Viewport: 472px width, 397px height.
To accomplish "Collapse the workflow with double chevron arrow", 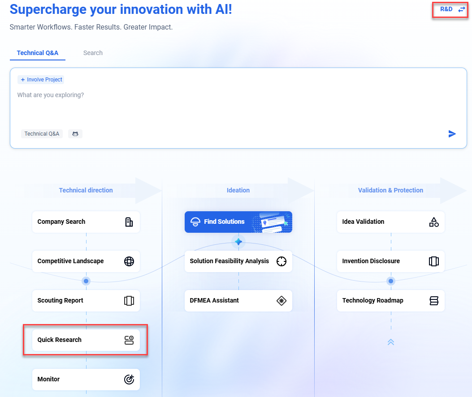I will (391, 342).
